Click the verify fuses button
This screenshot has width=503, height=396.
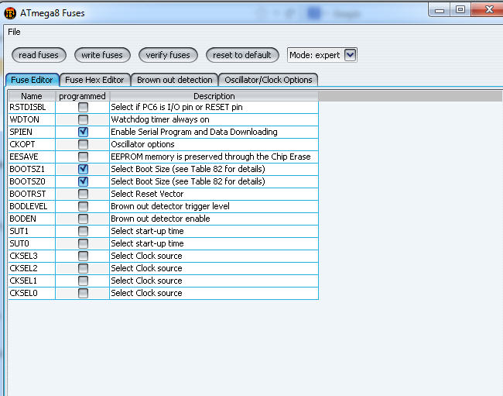click(168, 55)
